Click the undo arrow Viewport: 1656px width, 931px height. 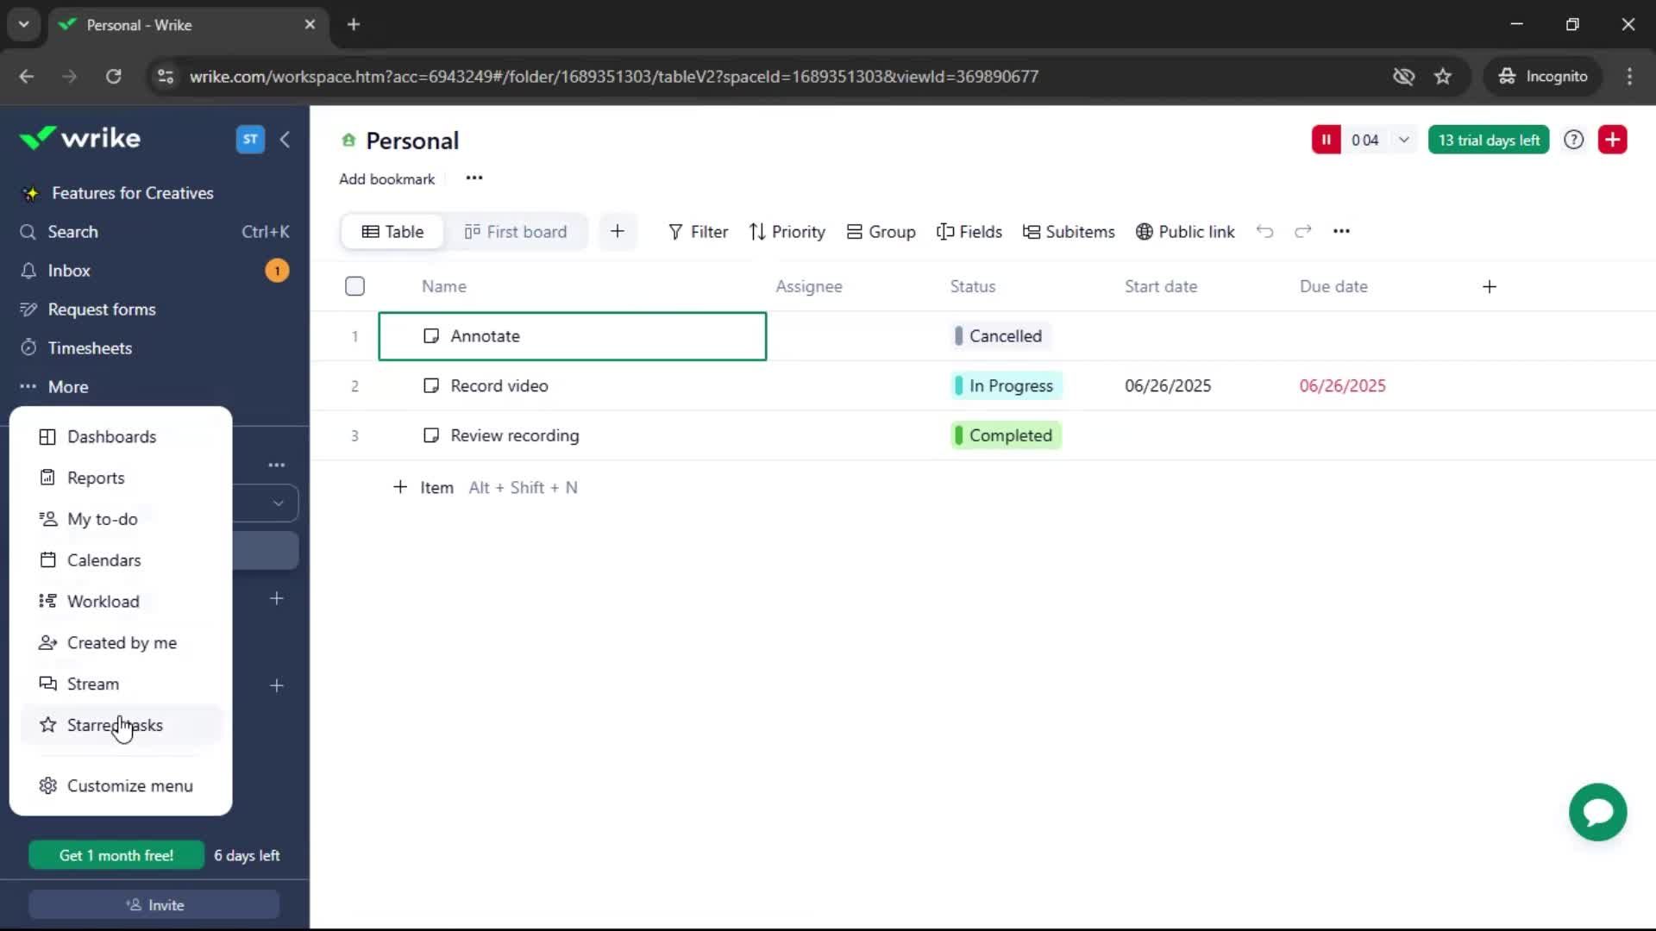pos(1264,231)
